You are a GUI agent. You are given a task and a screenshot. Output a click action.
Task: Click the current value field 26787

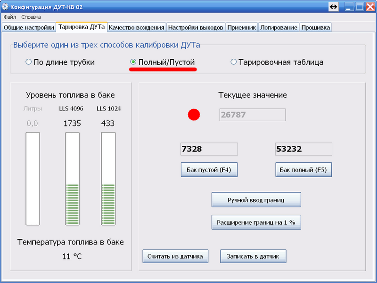[253, 115]
